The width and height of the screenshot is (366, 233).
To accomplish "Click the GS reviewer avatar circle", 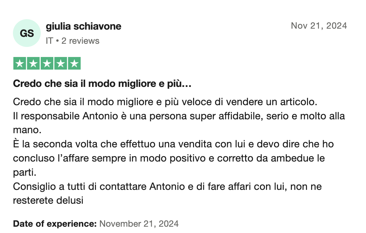I will (27, 33).
